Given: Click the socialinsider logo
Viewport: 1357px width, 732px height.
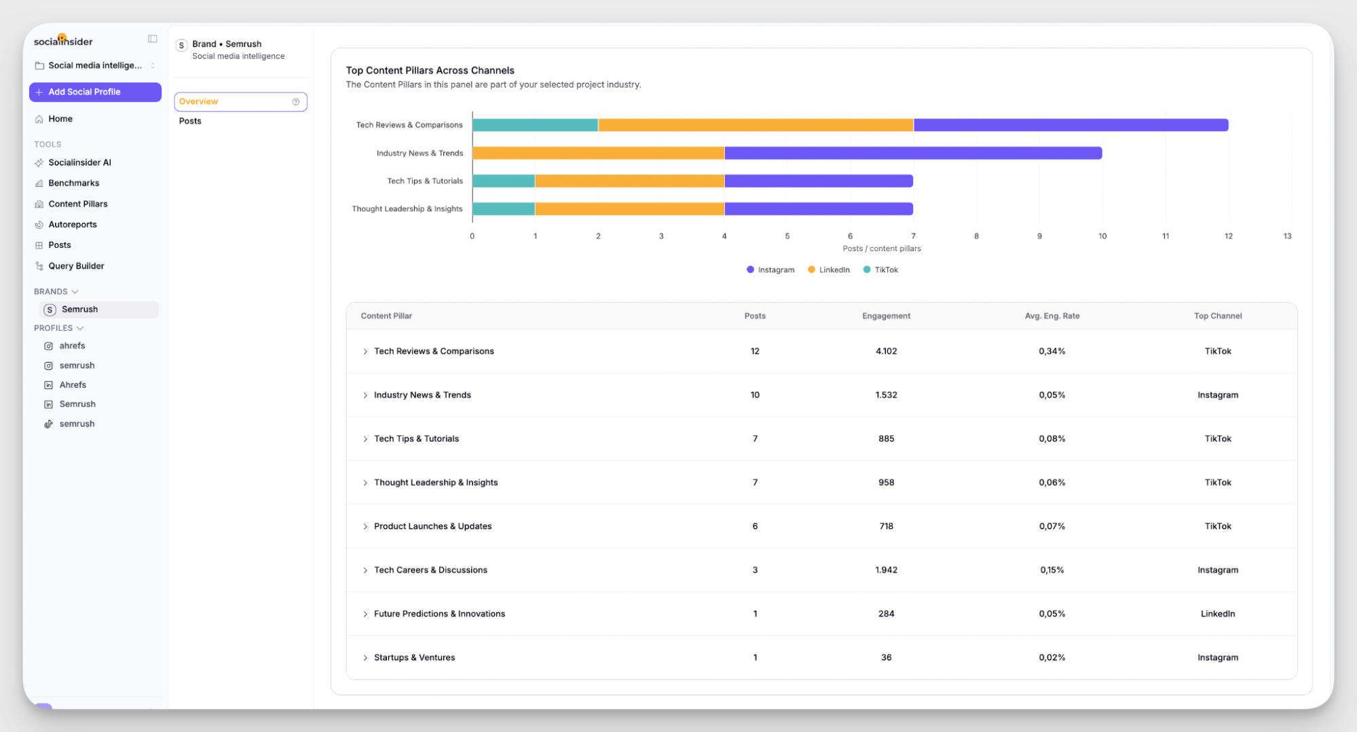Looking at the screenshot, I should [x=63, y=41].
